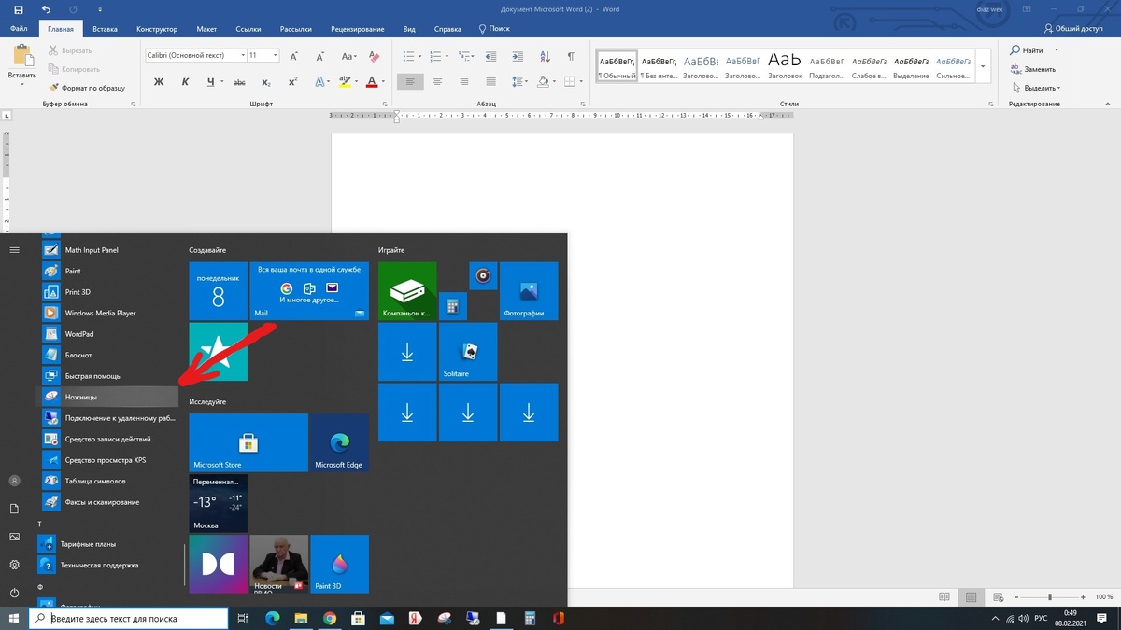Open the Calibri font name dropdown
This screenshot has height=630, width=1121.
tap(243, 56)
